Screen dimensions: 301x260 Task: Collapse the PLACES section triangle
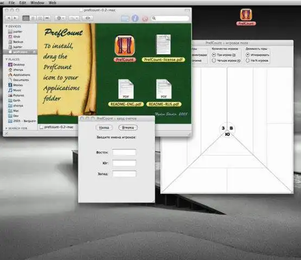[7, 60]
